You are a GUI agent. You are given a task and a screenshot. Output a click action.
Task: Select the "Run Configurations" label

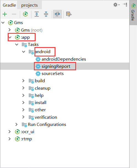pos(47,125)
